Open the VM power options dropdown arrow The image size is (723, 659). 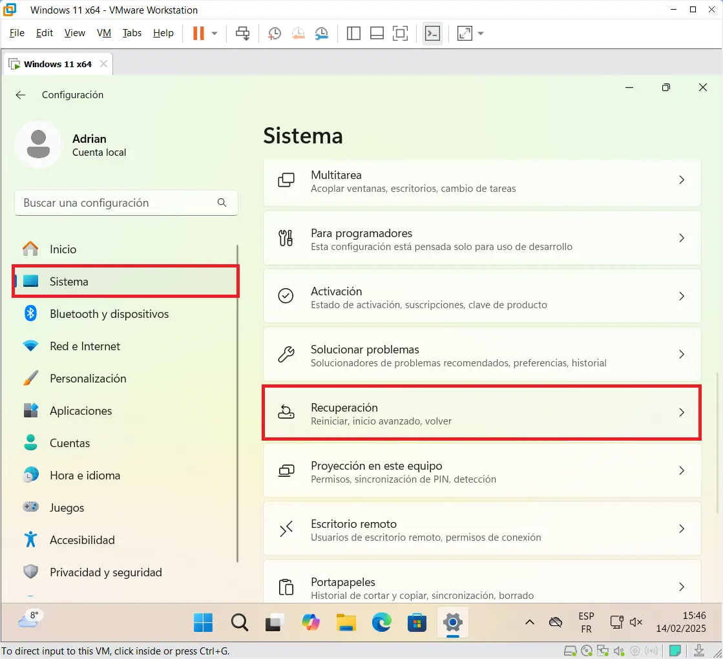tap(215, 33)
